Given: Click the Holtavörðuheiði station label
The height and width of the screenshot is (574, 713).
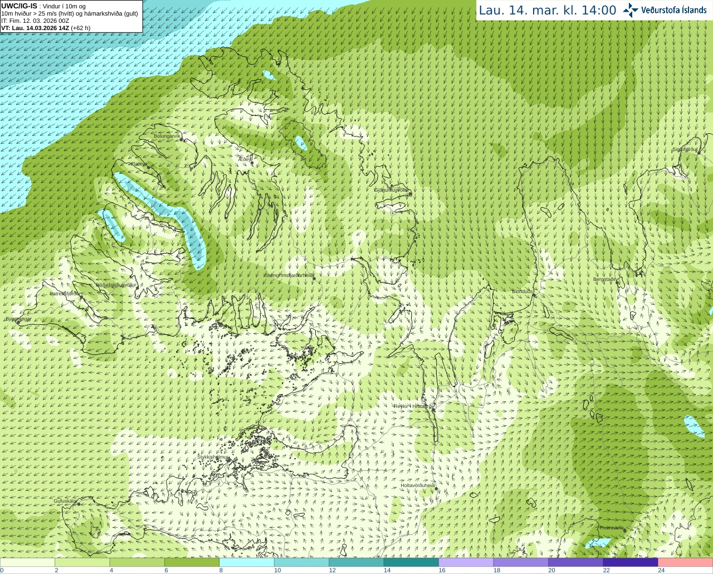Looking at the screenshot, I should click(418, 485).
